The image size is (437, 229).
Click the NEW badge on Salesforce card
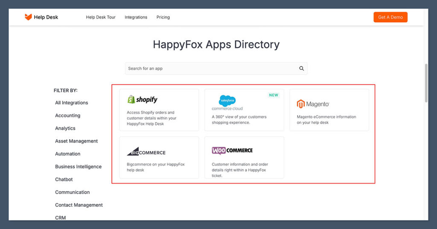click(x=274, y=95)
